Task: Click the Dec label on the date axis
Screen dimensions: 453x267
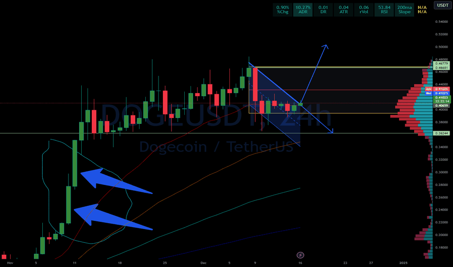Action: [203, 263]
